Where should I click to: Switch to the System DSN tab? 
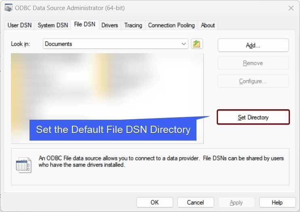tap(53, 25)
